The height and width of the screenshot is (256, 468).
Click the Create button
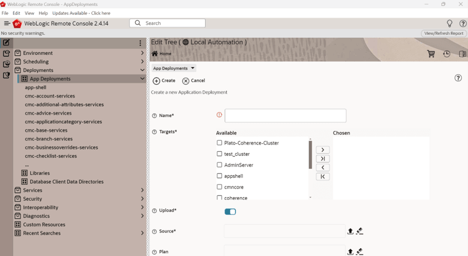[x=164, y=80]
